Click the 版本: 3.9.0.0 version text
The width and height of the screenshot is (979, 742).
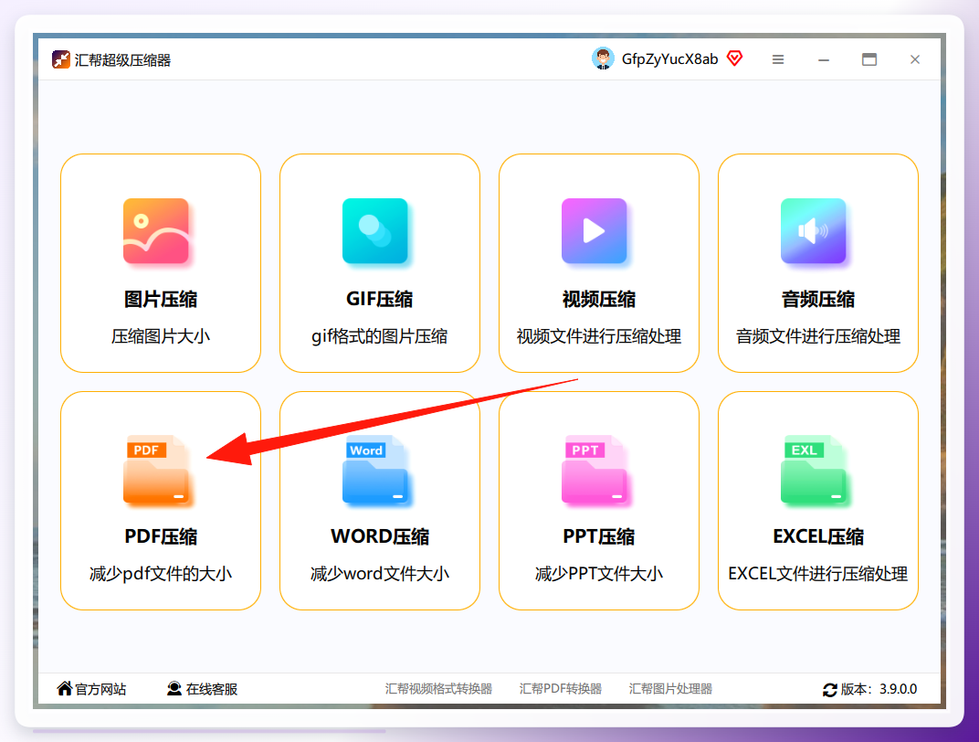click(x=879, y=689)
